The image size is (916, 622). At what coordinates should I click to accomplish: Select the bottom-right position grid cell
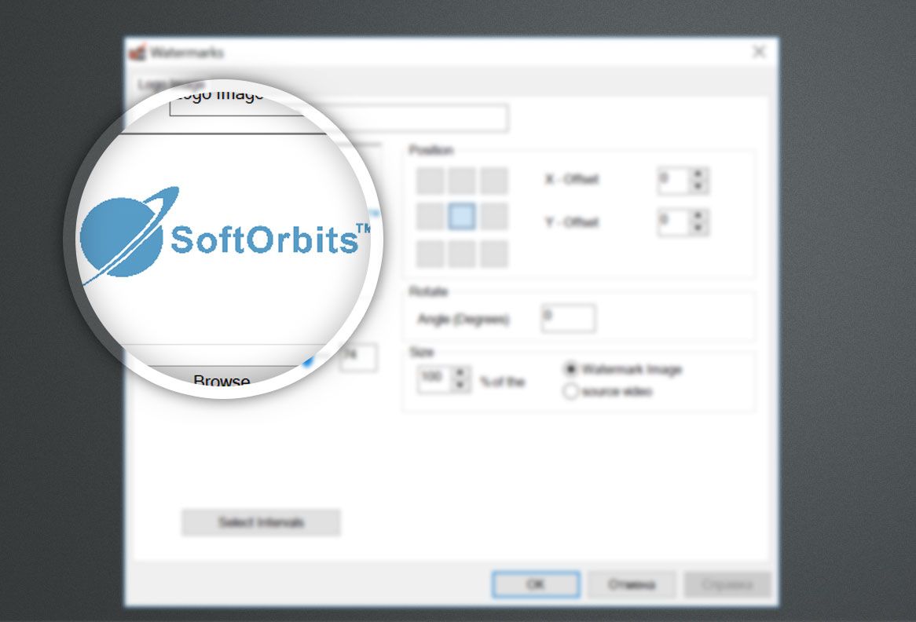tap(494, 254)
